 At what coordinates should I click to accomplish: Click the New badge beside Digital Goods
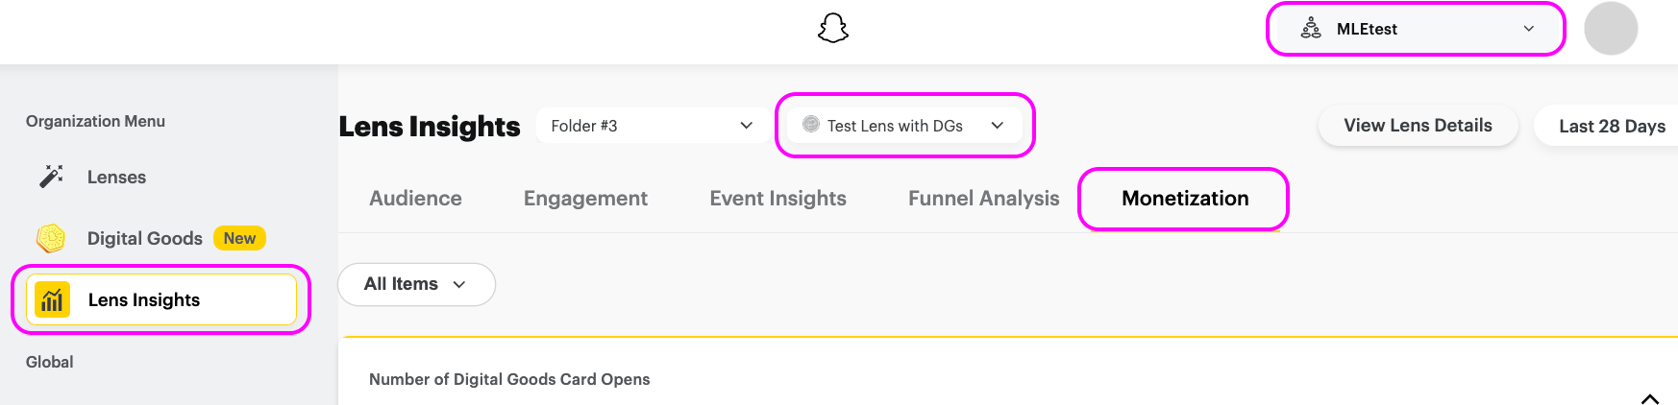point(239,238)
